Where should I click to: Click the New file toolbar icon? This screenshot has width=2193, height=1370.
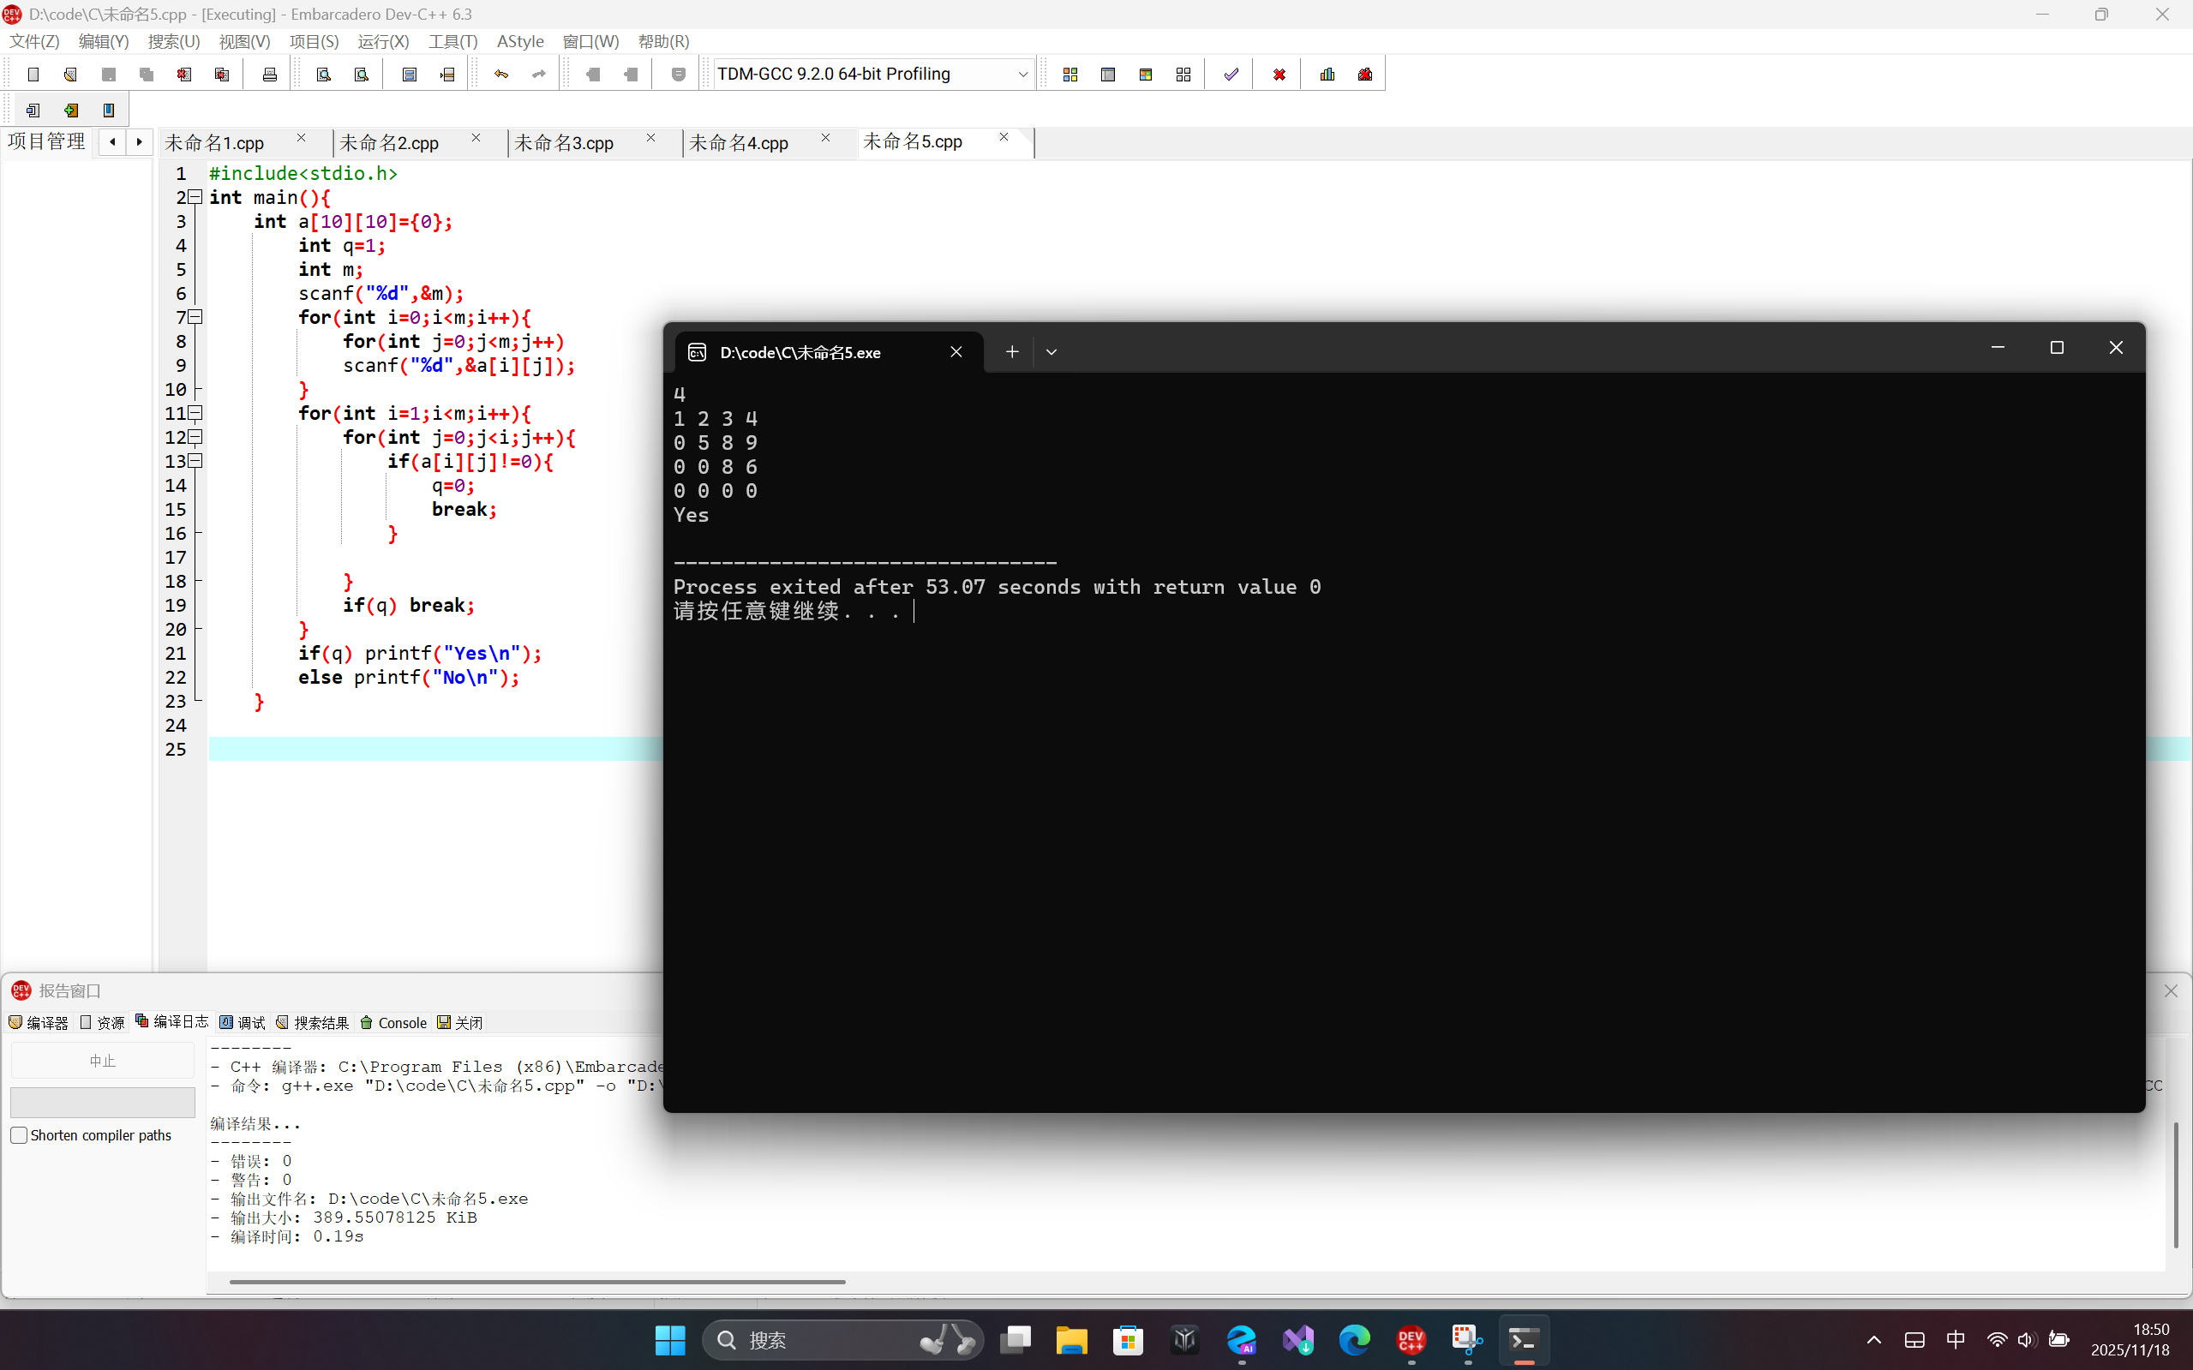click(33, 75)
